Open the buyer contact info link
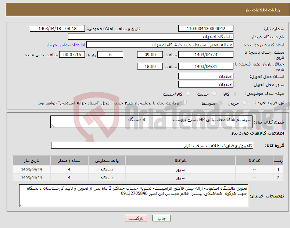Image resolution: width=290 pixels, height=228 pixels. (65, 45)
